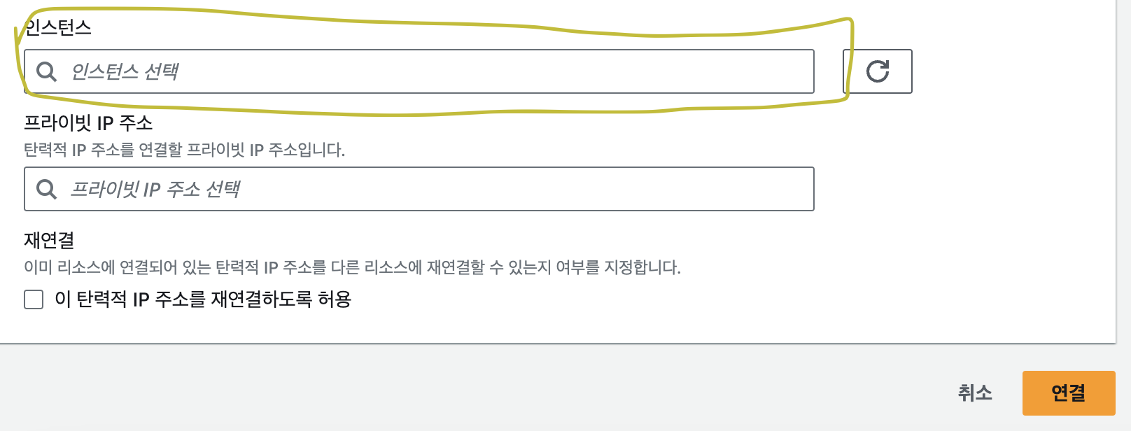The width and height of the screenshot is (1131, 431).
Task: Click the 재연결 section heading
Action: [x=49, y=240]
